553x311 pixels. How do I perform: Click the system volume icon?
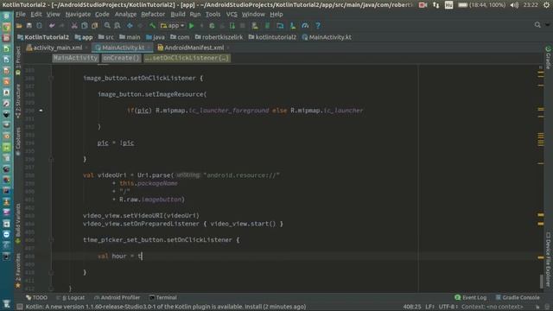[514, 5]
